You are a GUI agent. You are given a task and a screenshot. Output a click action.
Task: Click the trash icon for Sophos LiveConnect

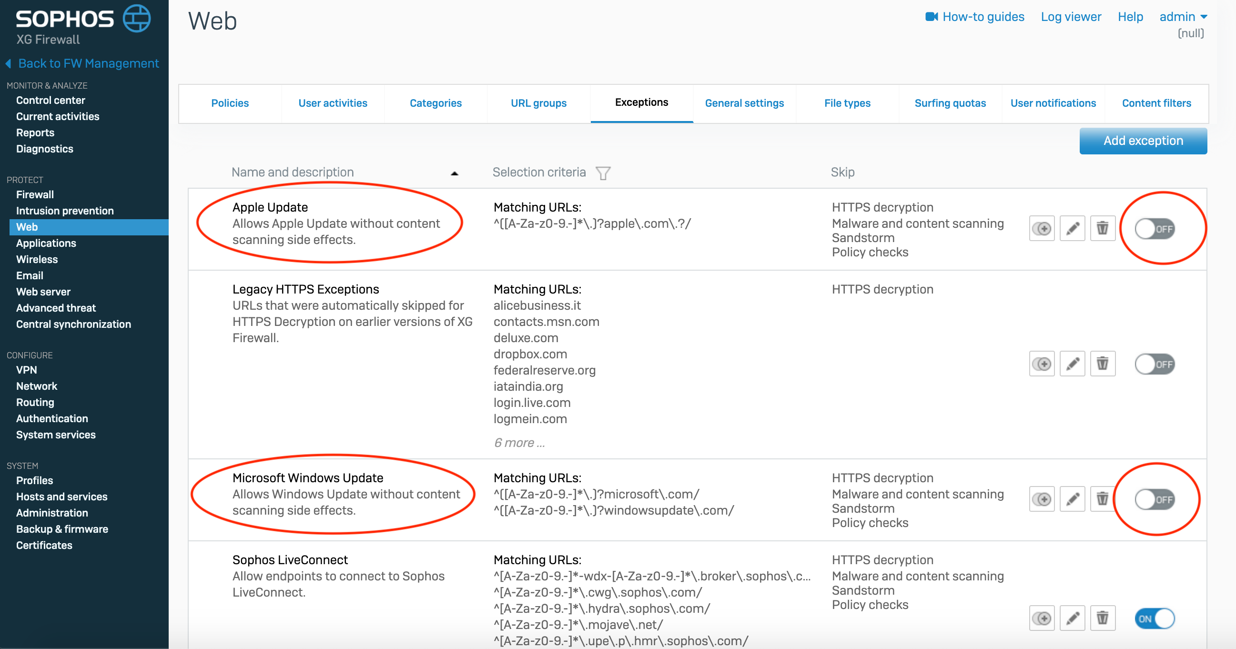coord(1102,619)
